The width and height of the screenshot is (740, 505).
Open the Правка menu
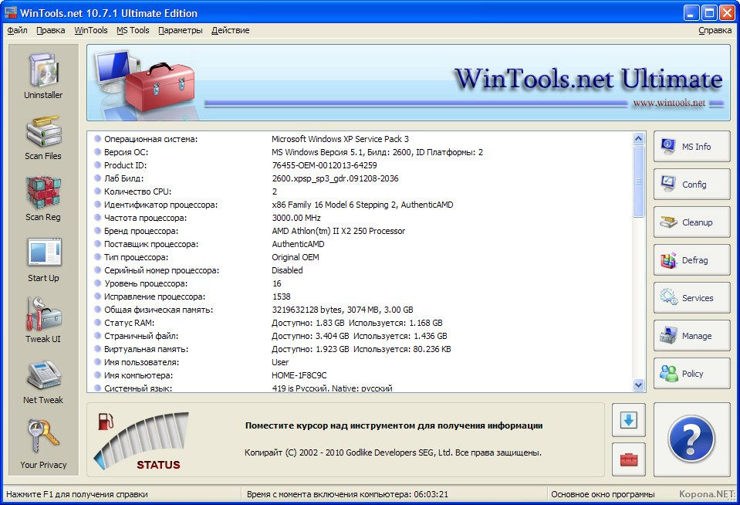pos(50,30)
